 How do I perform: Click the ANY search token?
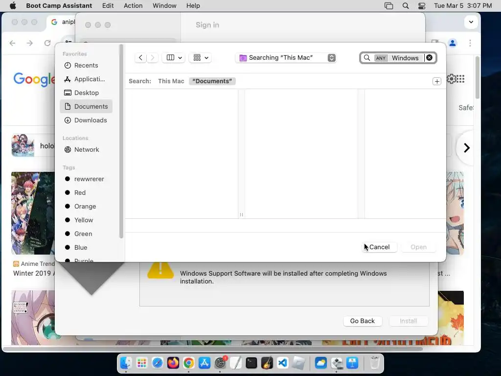[x=381, y=58]
